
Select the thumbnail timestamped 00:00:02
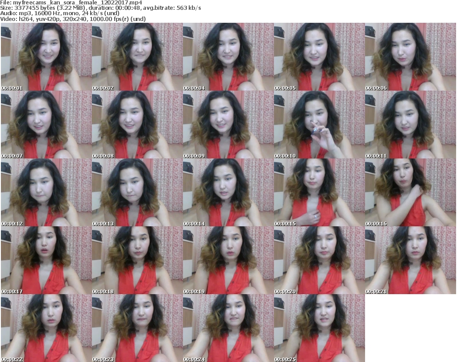pyautogui.click(x=137, y=57)
